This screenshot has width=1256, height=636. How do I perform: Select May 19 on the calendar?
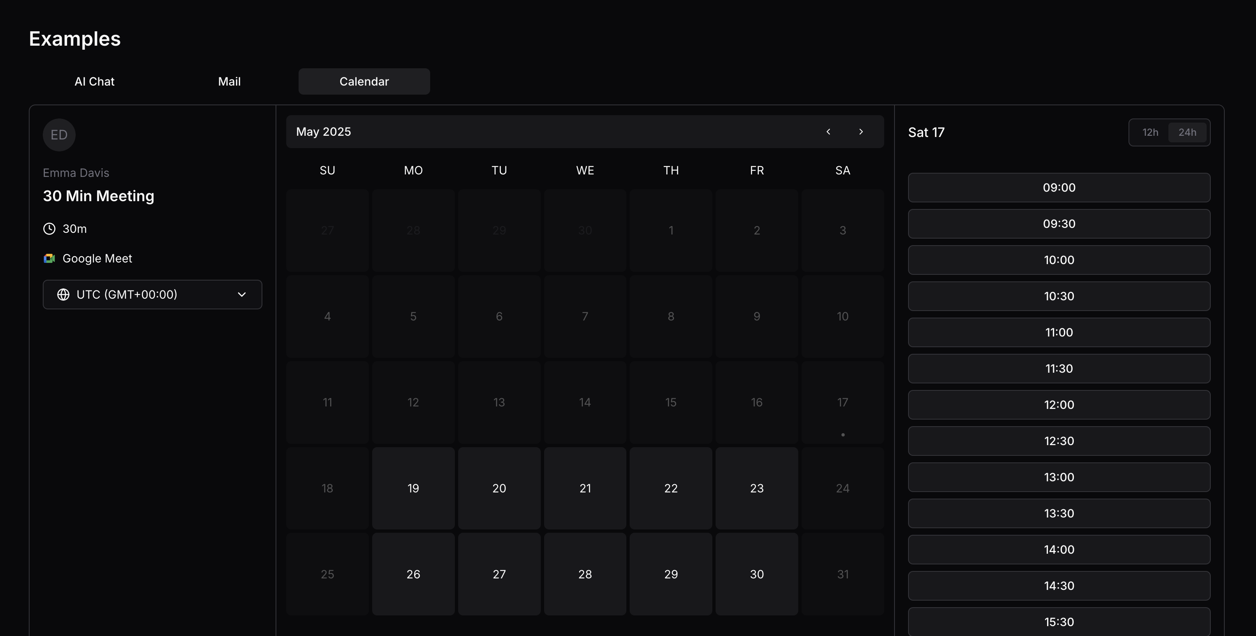coord(413,488)
